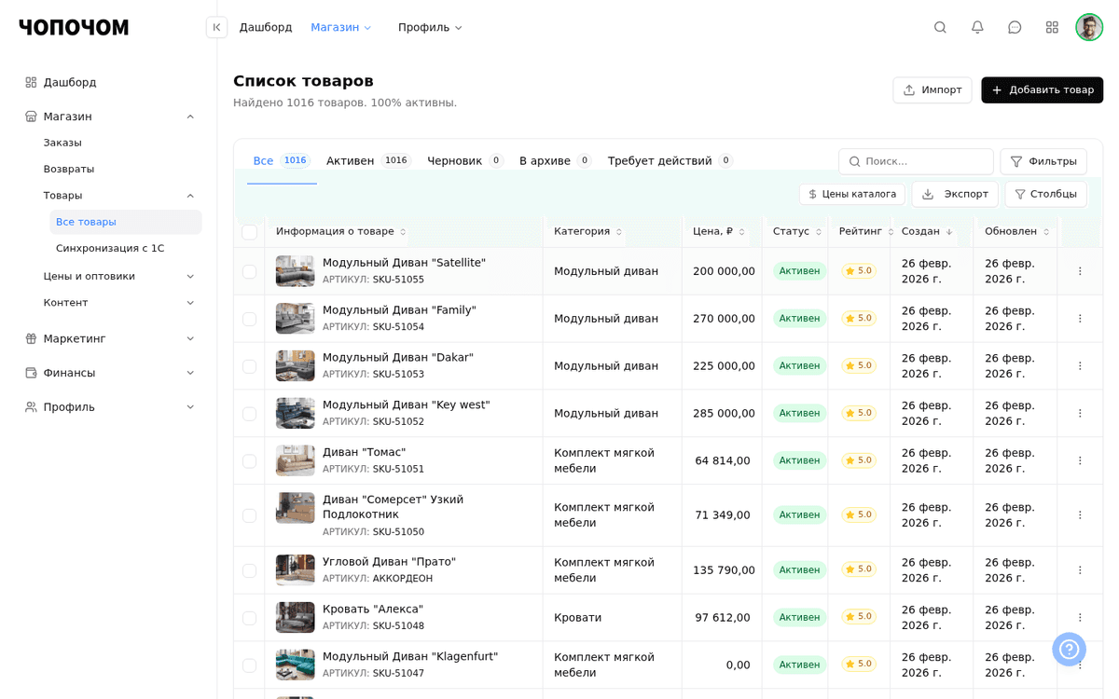The image size is (1119, 699).
Task: Open Синхронизация с 1С in sidebar
Action: (x=110, y=248)
